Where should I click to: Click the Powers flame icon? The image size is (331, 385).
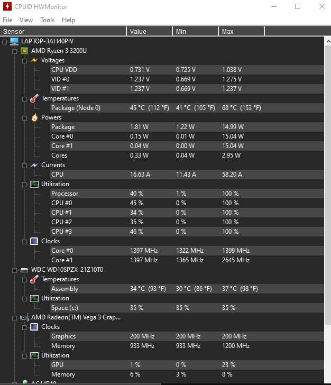coord(34,117)
